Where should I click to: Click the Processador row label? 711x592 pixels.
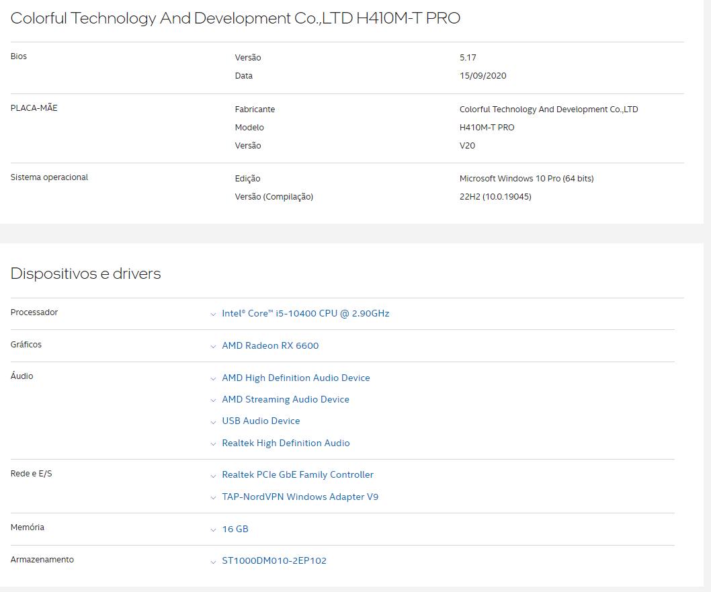pos(34,312)
